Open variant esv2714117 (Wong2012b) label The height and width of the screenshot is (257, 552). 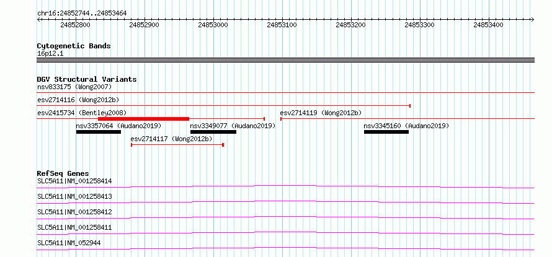pyautogui.click(x=171, y=139)
